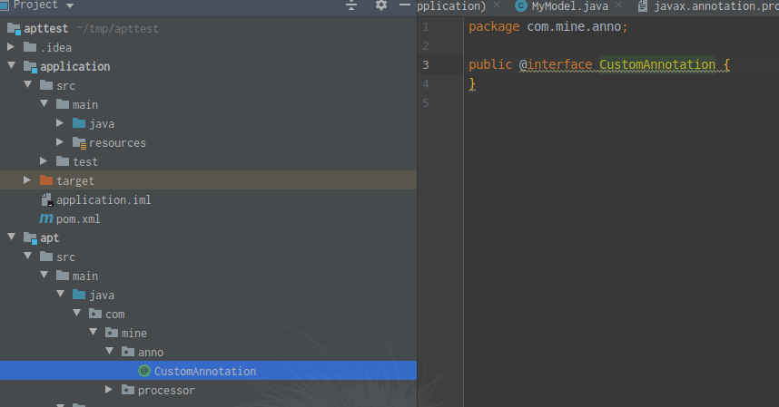Screen dimensions: 779x407
Task: Click the target folder icon
Action: pos(46,180)
